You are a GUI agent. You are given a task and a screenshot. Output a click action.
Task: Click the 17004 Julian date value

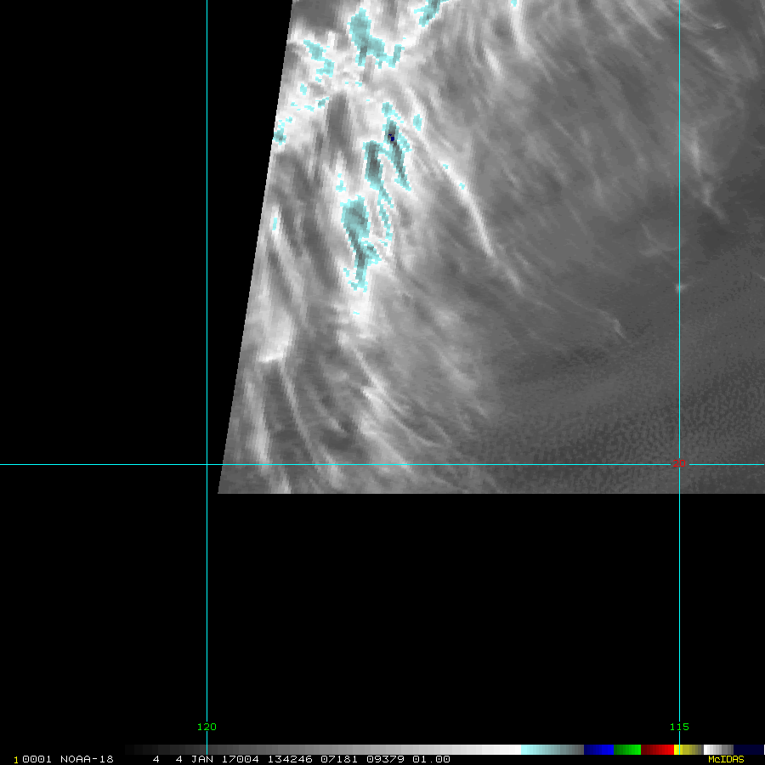pyautogui.click(x=240, y=759)
